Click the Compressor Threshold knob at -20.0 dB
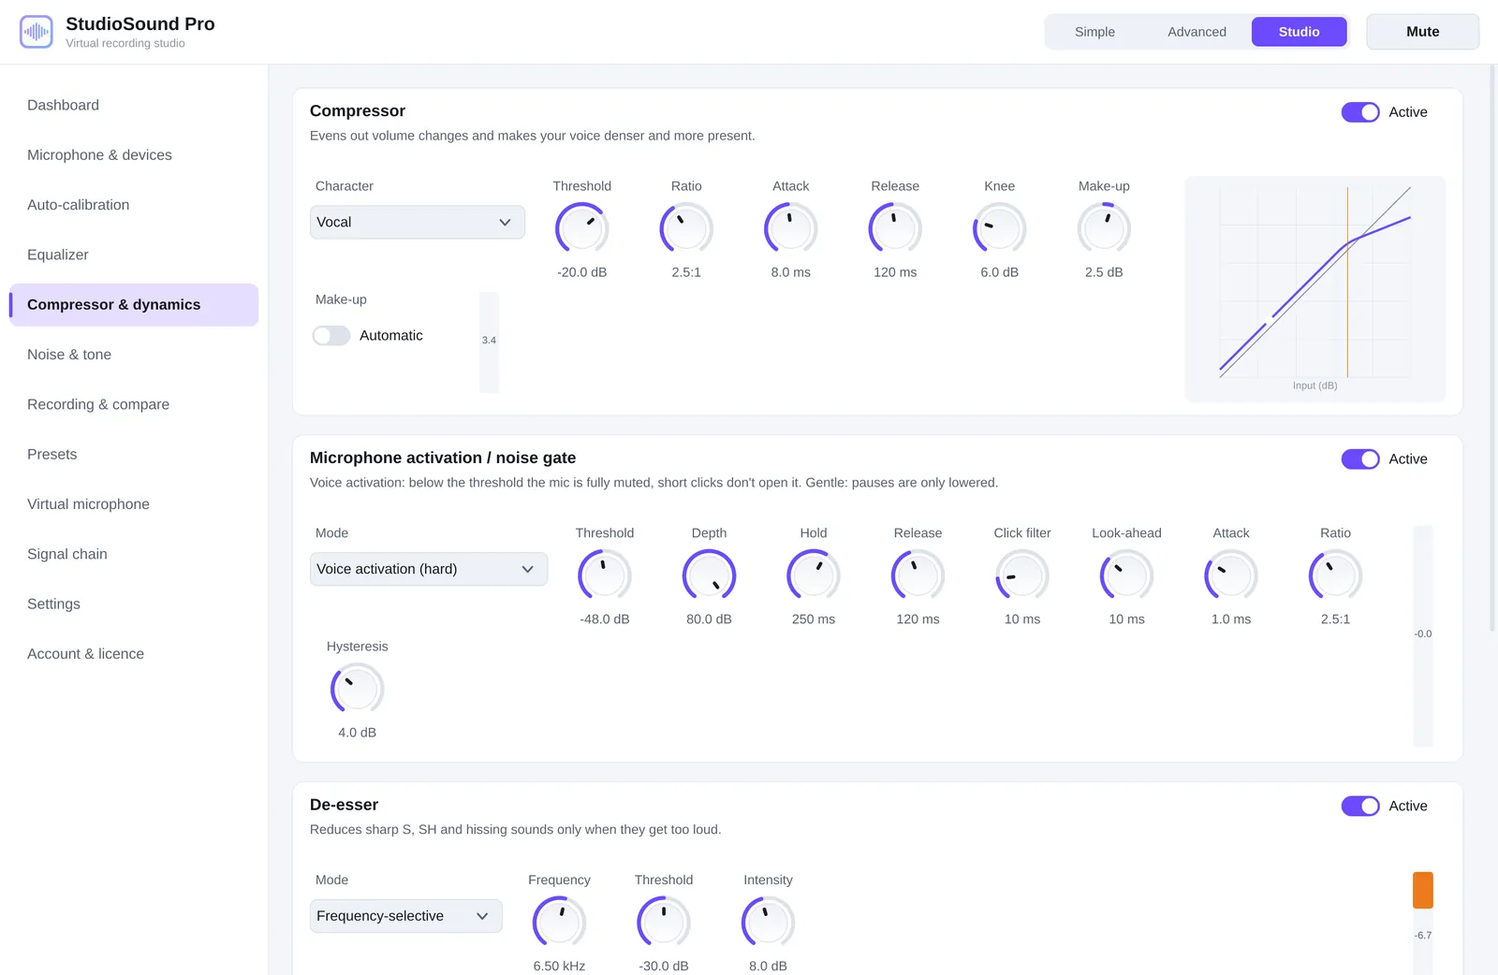 pyautogui.click(x=582, y=229)
